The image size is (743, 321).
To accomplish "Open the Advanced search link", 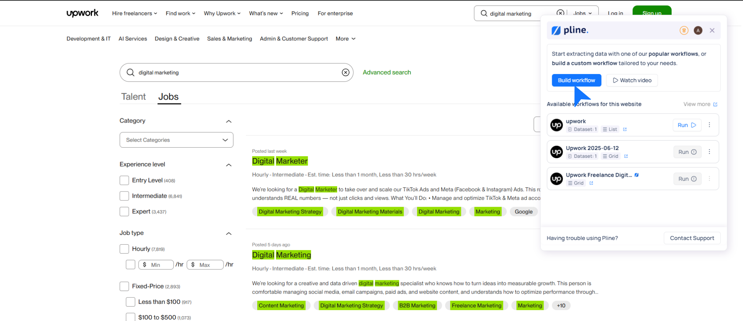I will [386, 72].
